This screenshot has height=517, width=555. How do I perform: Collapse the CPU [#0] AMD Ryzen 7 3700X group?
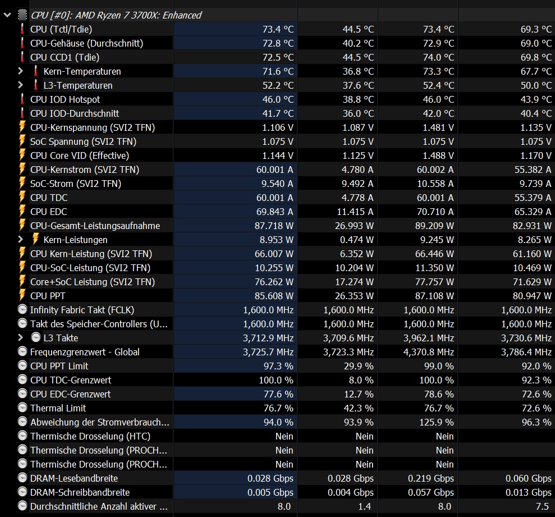(7, 15)
